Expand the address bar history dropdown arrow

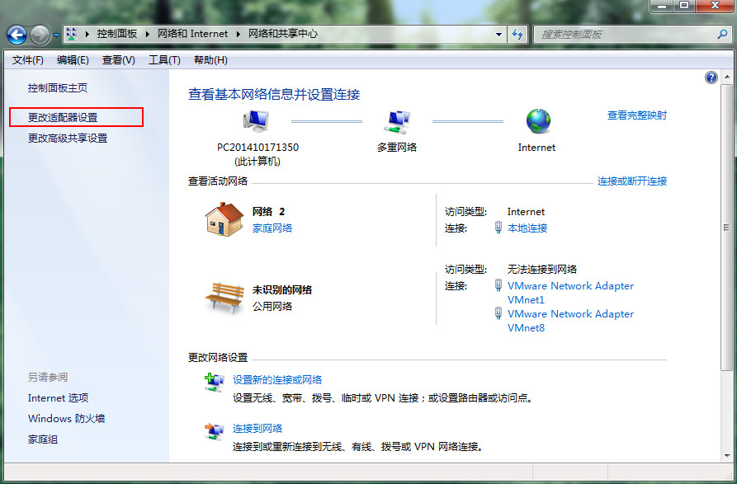(x=498, y=35)
